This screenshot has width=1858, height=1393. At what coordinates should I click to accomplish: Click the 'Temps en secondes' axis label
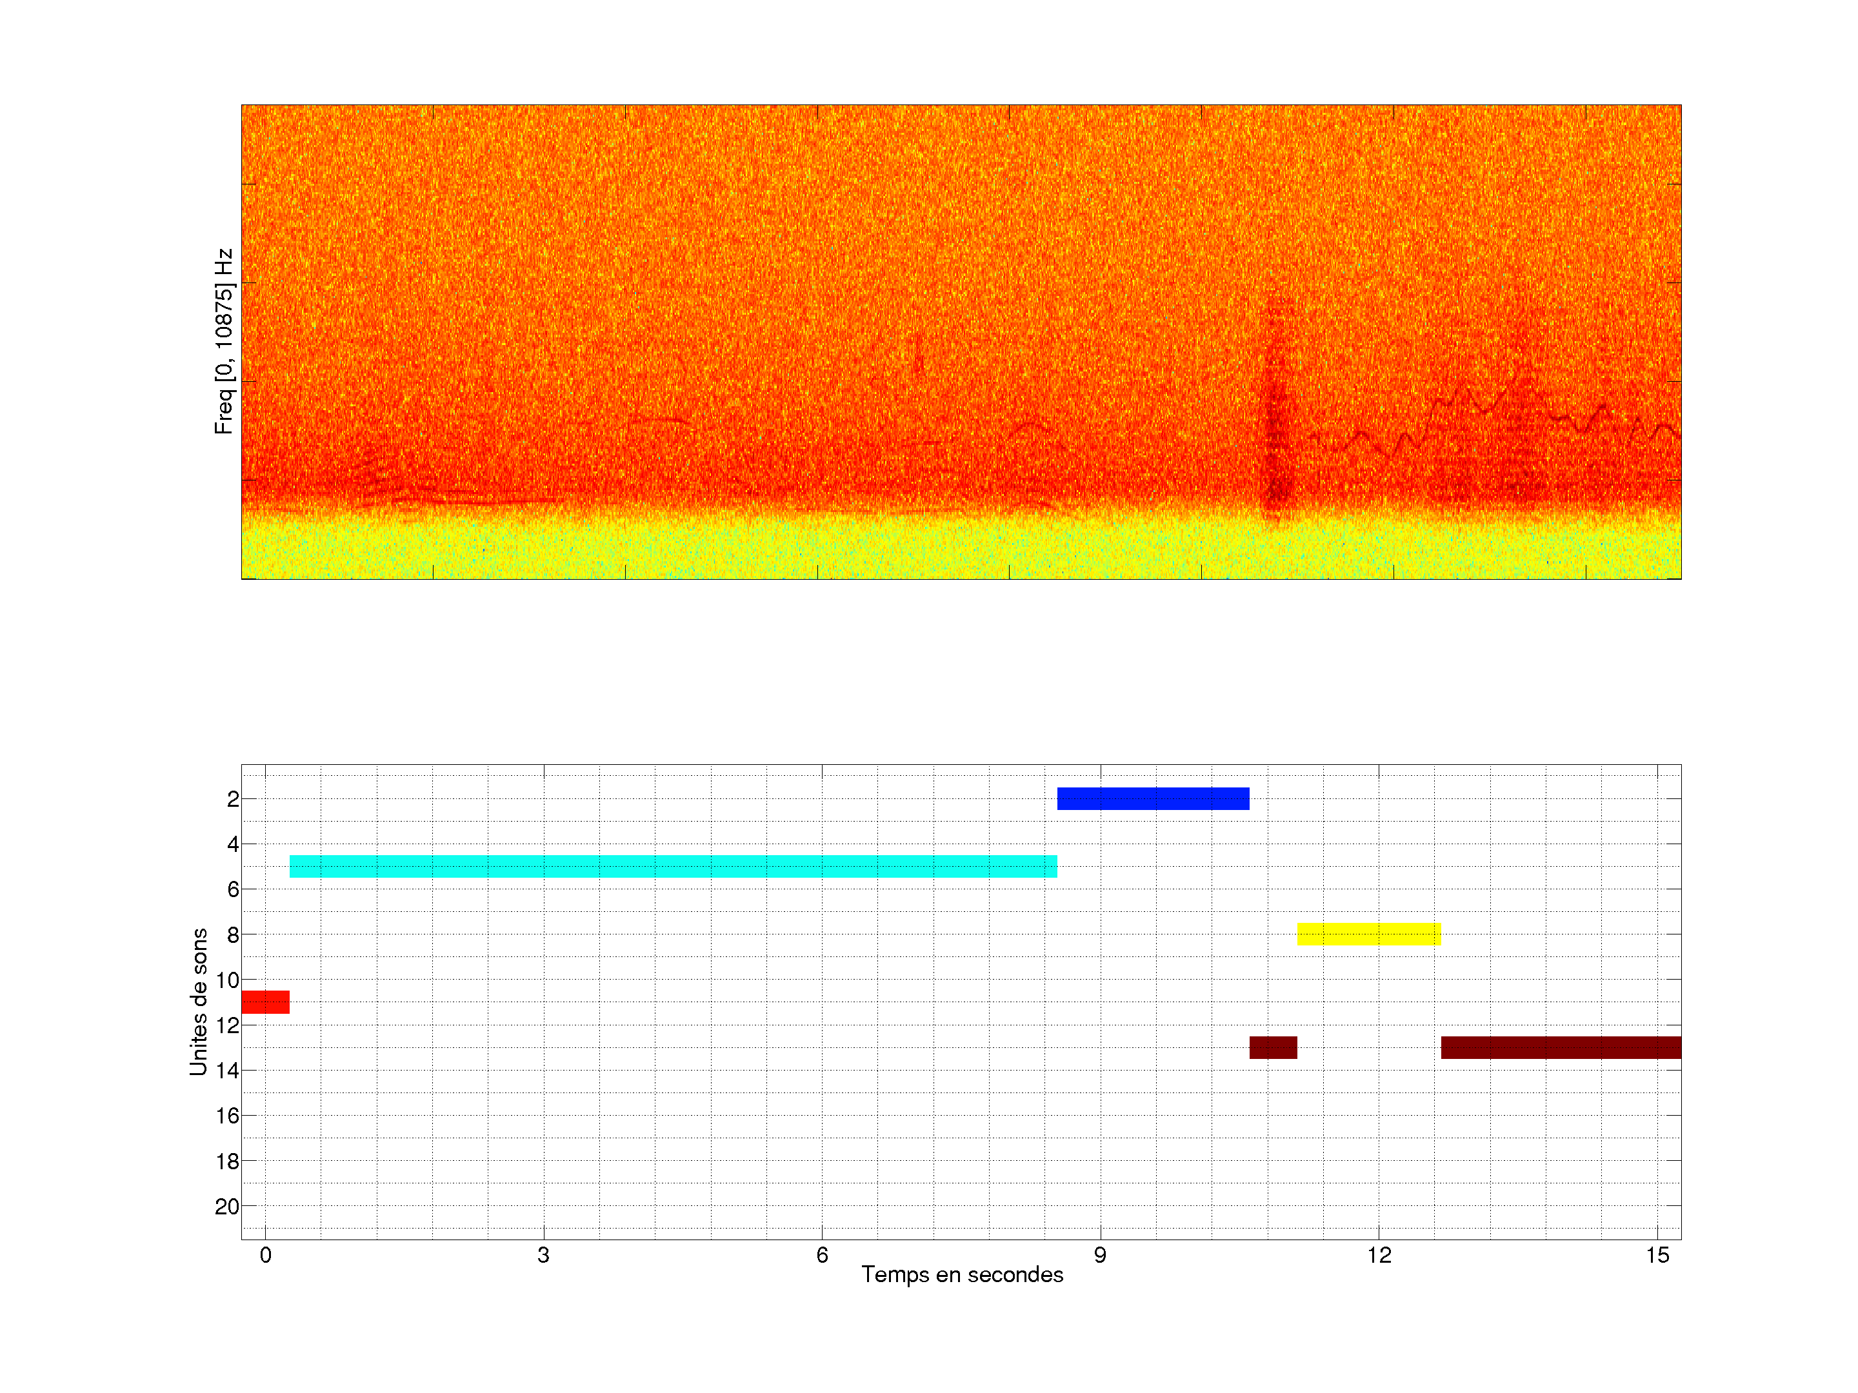tap(962, 1274)
